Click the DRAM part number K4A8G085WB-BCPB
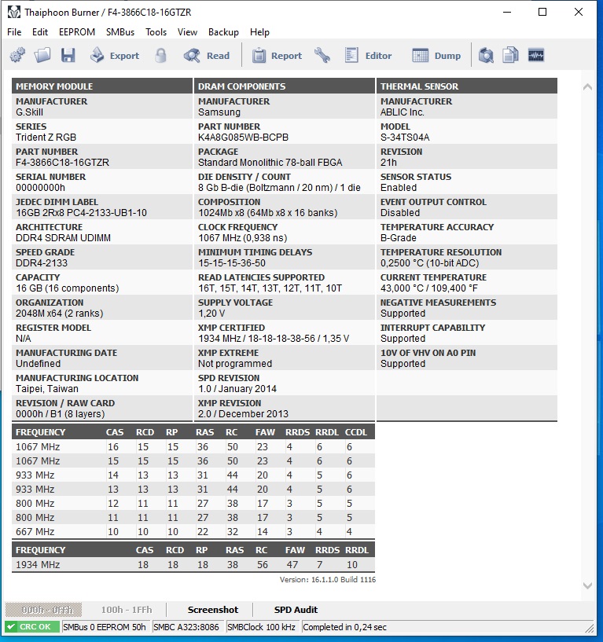The image size is (603, 642). tap(244, 138)
